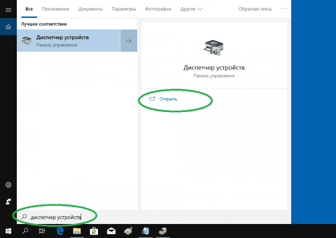This screenshot has height=238, width=336.
Task: Click the Лучшее соответствие heading
Action: [x=44, y=24]
